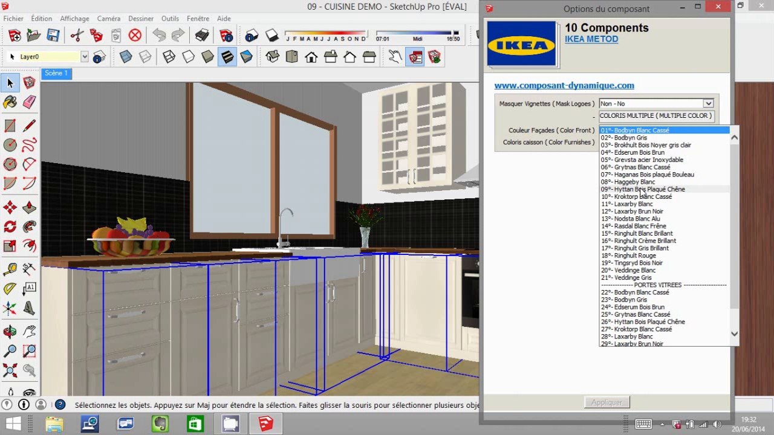
Task: Click the Interact hand tool
Action: (395, 57)
